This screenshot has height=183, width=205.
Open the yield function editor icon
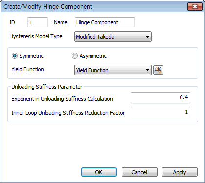(x=158, y=70)
